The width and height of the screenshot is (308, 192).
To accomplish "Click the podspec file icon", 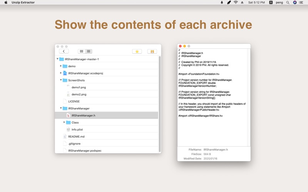I will (x=65, y=151).
